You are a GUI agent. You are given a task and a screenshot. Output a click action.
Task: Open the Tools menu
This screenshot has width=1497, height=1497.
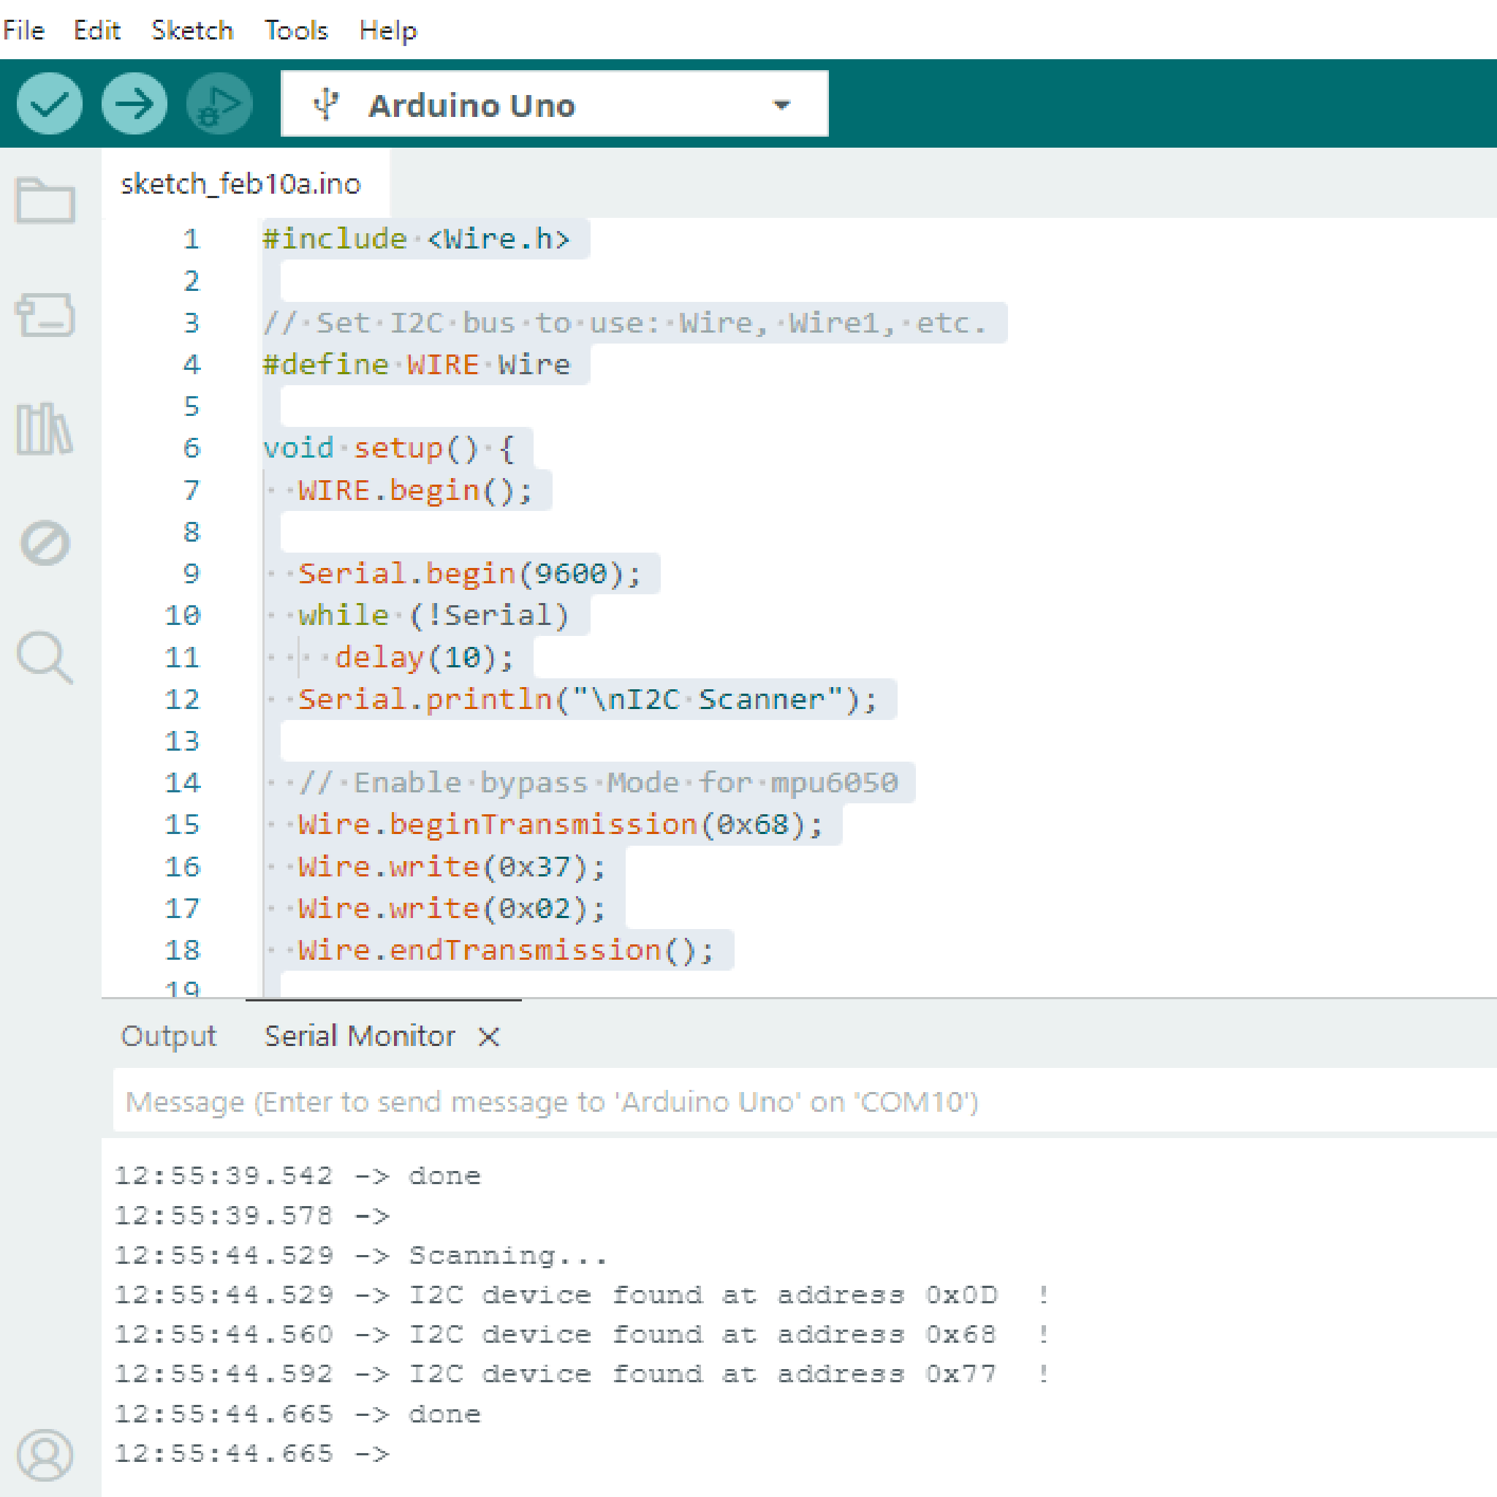296,30
